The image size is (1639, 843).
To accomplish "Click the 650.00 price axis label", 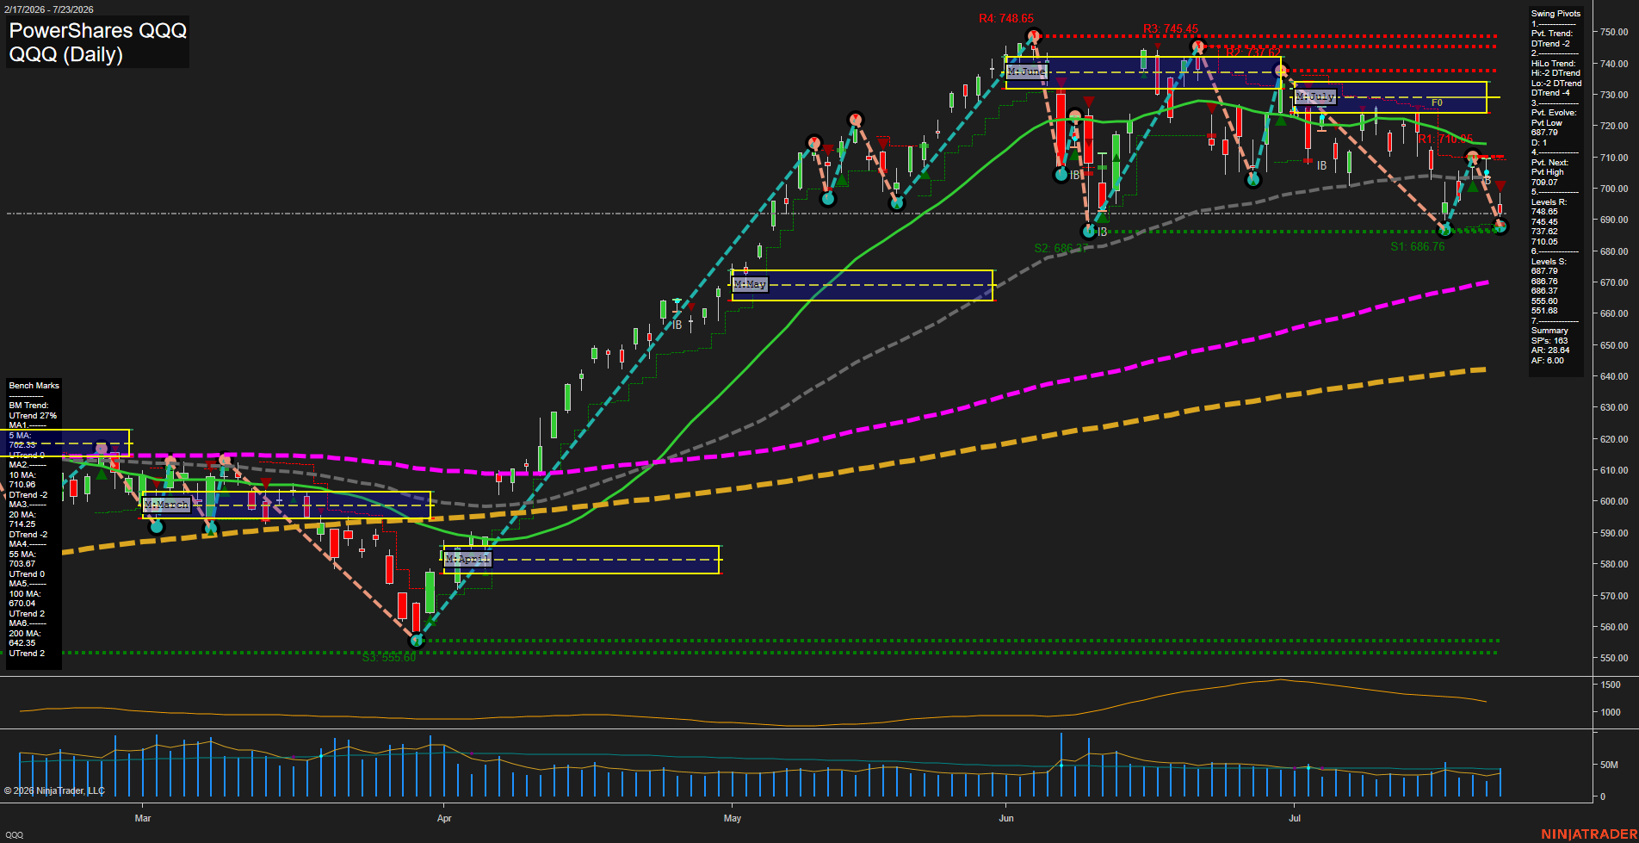I will point(1614,345).
